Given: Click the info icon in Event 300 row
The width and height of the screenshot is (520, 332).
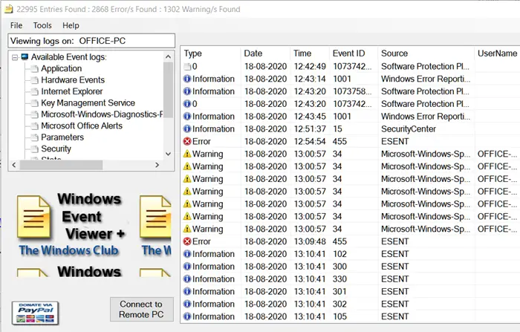Looking at the screenshot, I should (x=187, y=267).
